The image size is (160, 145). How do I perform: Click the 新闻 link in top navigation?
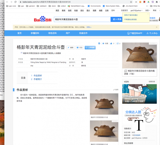pos(63,10)
